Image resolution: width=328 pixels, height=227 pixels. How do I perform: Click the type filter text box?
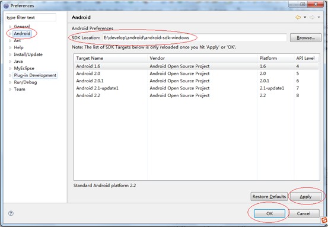(x=31, y=18)
